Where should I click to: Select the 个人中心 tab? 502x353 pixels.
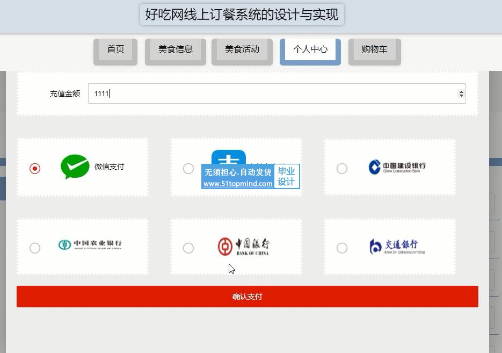(x=310, y=52)
